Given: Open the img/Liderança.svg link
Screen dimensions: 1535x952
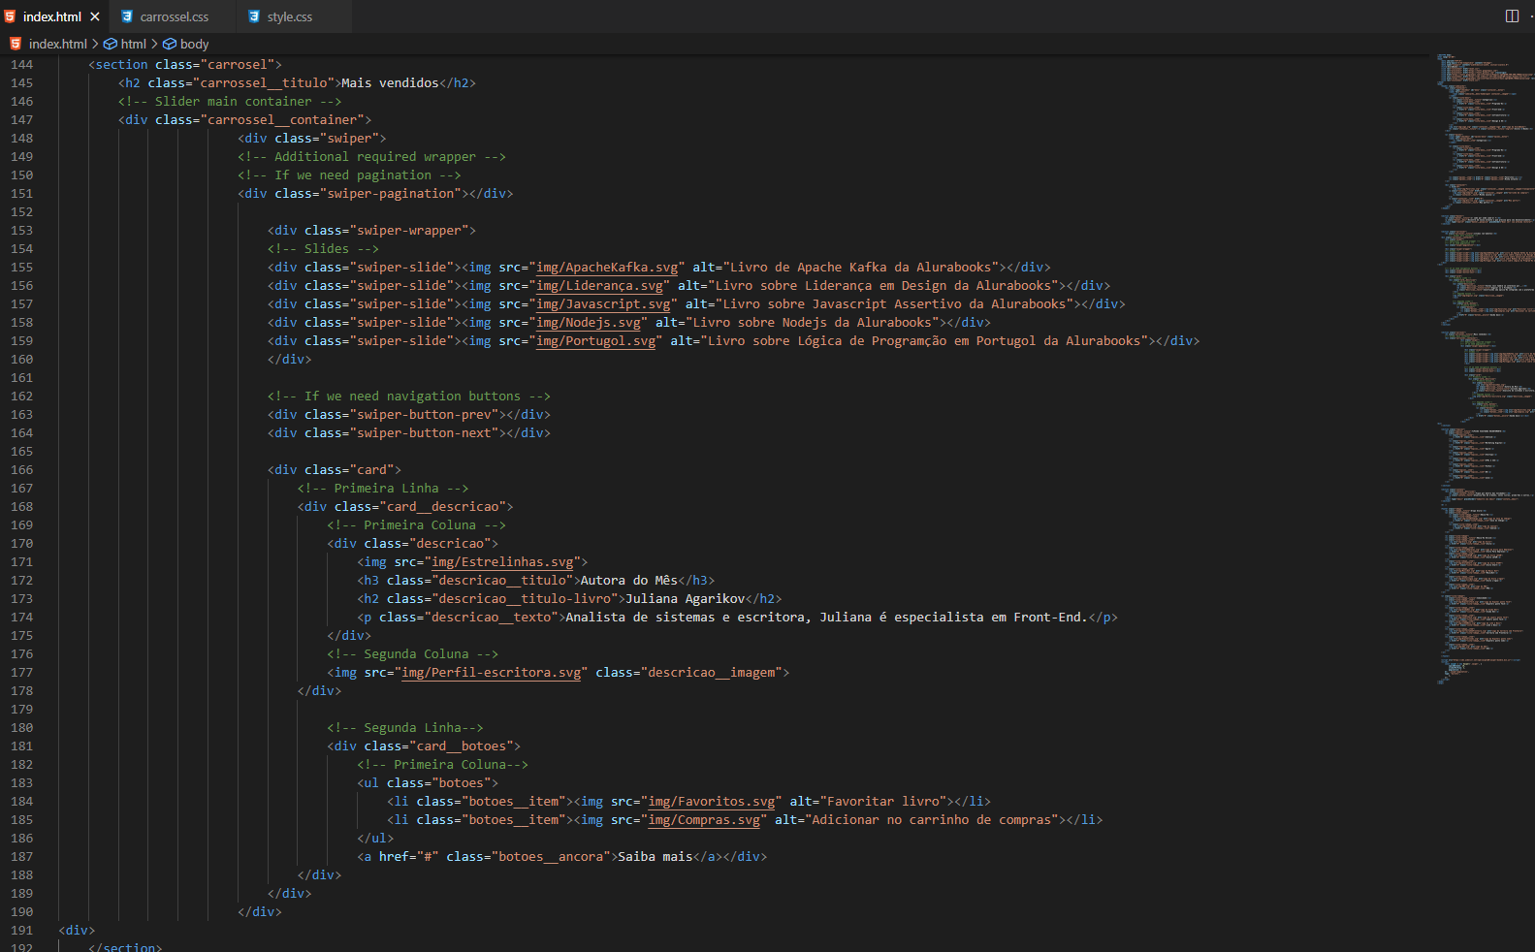Looking at the screenshot, I should (x=599, y=286).
